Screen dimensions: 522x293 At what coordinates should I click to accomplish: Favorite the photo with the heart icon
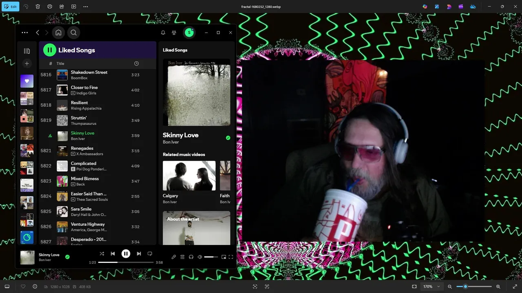[23, 286]
